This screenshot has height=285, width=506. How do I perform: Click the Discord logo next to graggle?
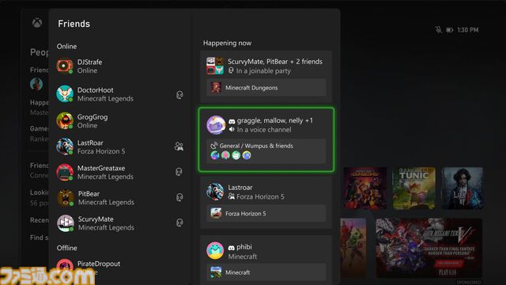[x=232, y=121]
